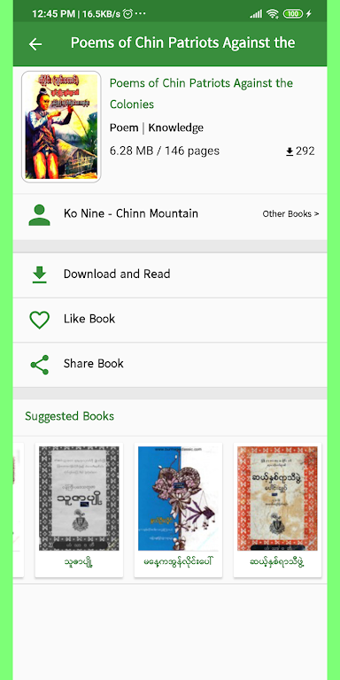Open the black-and-white suggested book cover
The height and width of the screenshot is (680, 340).
pyautogui.click(x=79, y=498)
